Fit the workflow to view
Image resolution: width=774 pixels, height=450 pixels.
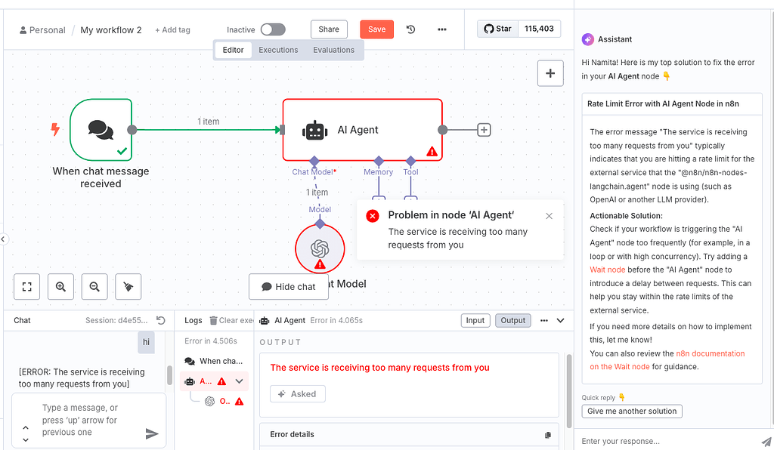[x=26, y=286]
